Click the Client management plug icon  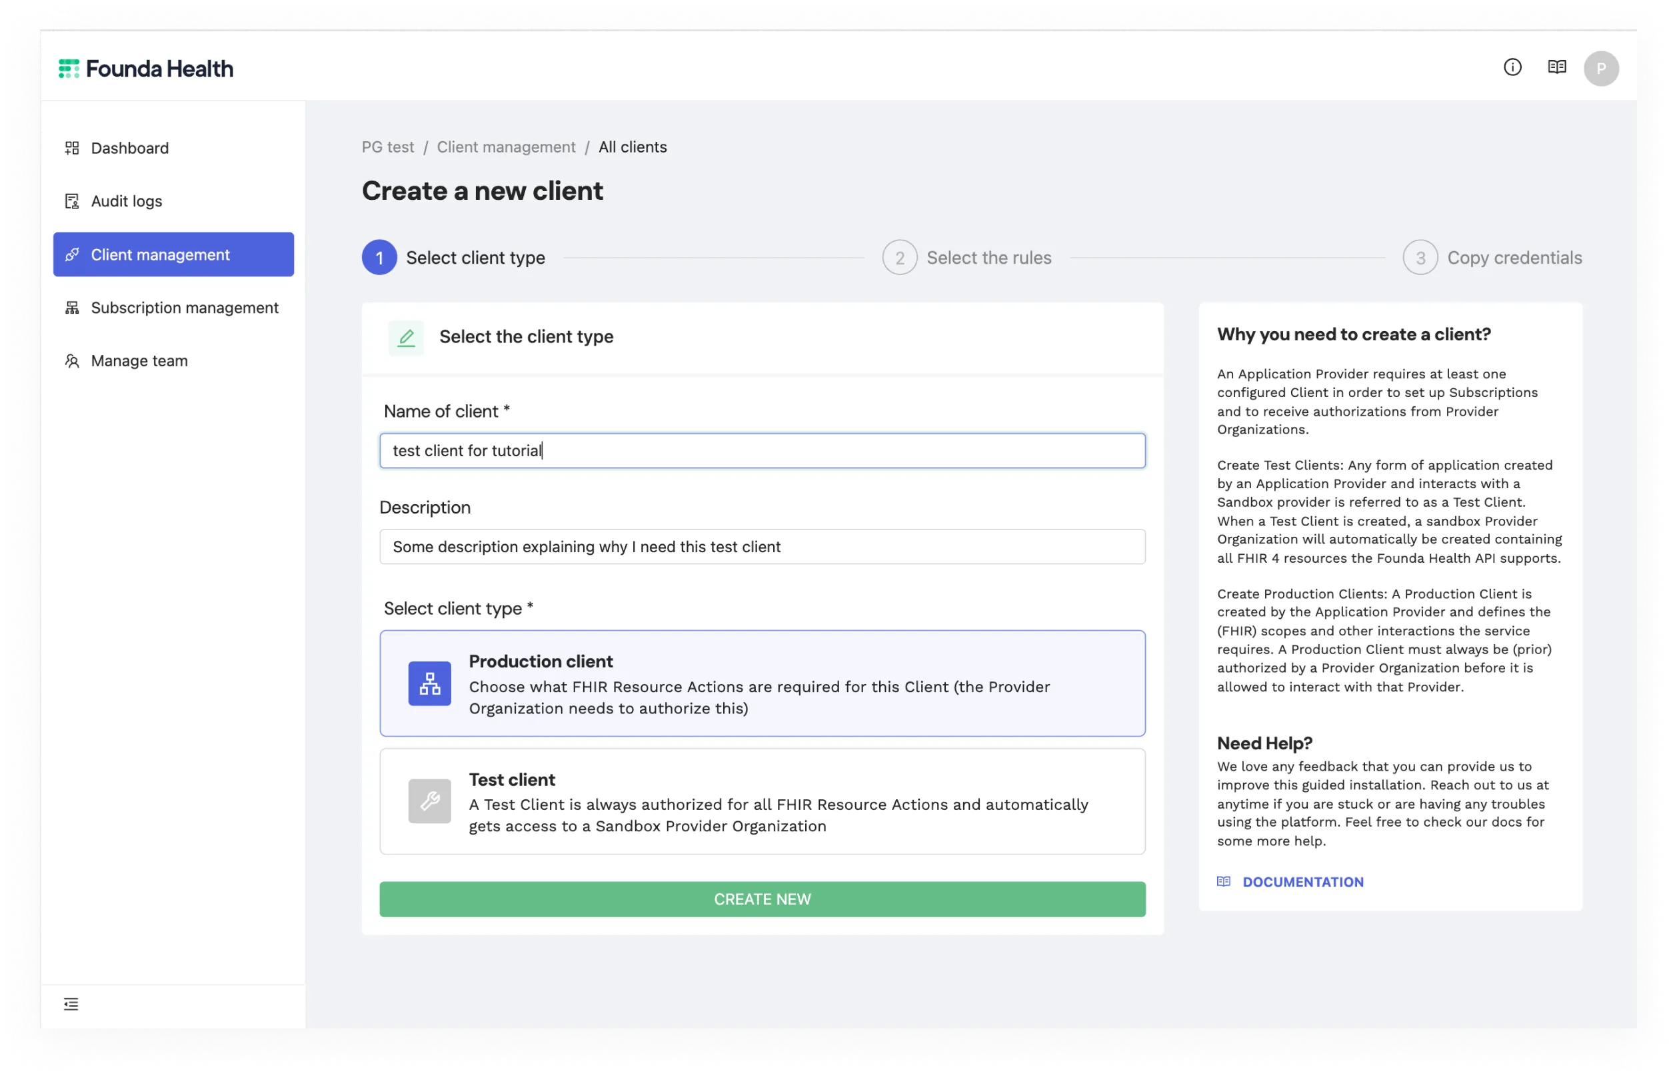72,254
